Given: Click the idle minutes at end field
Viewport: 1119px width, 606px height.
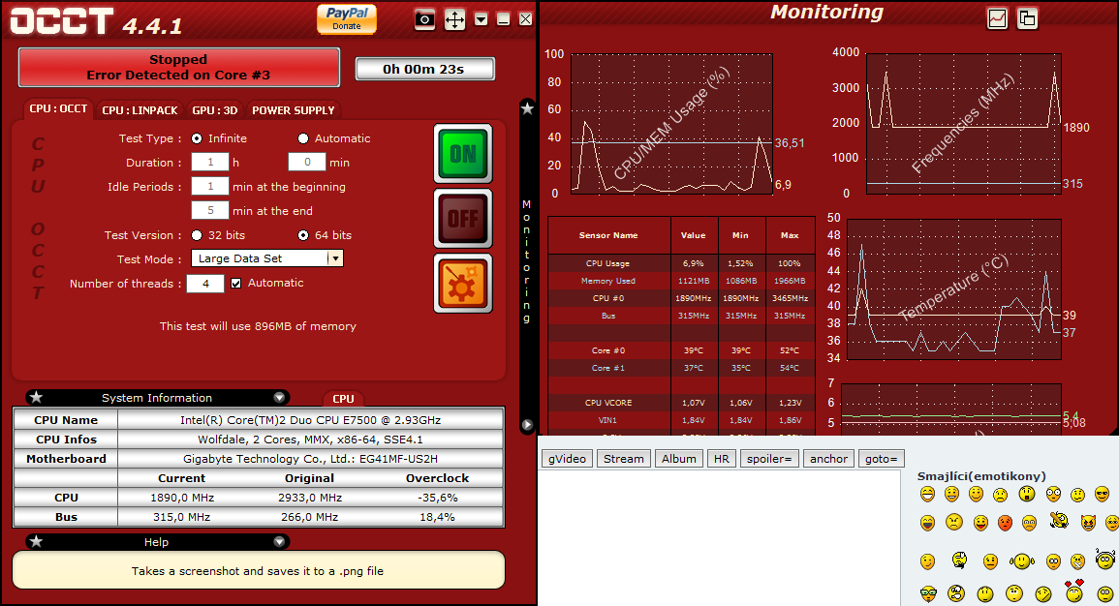Looking at the screenshot, I should coord(210,210).
